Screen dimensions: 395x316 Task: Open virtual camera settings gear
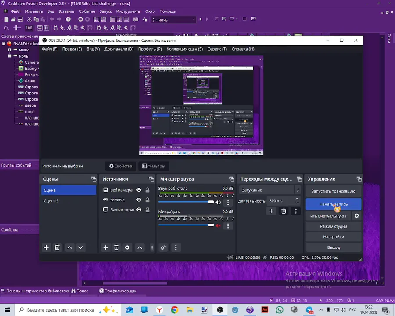pos(357,216)
